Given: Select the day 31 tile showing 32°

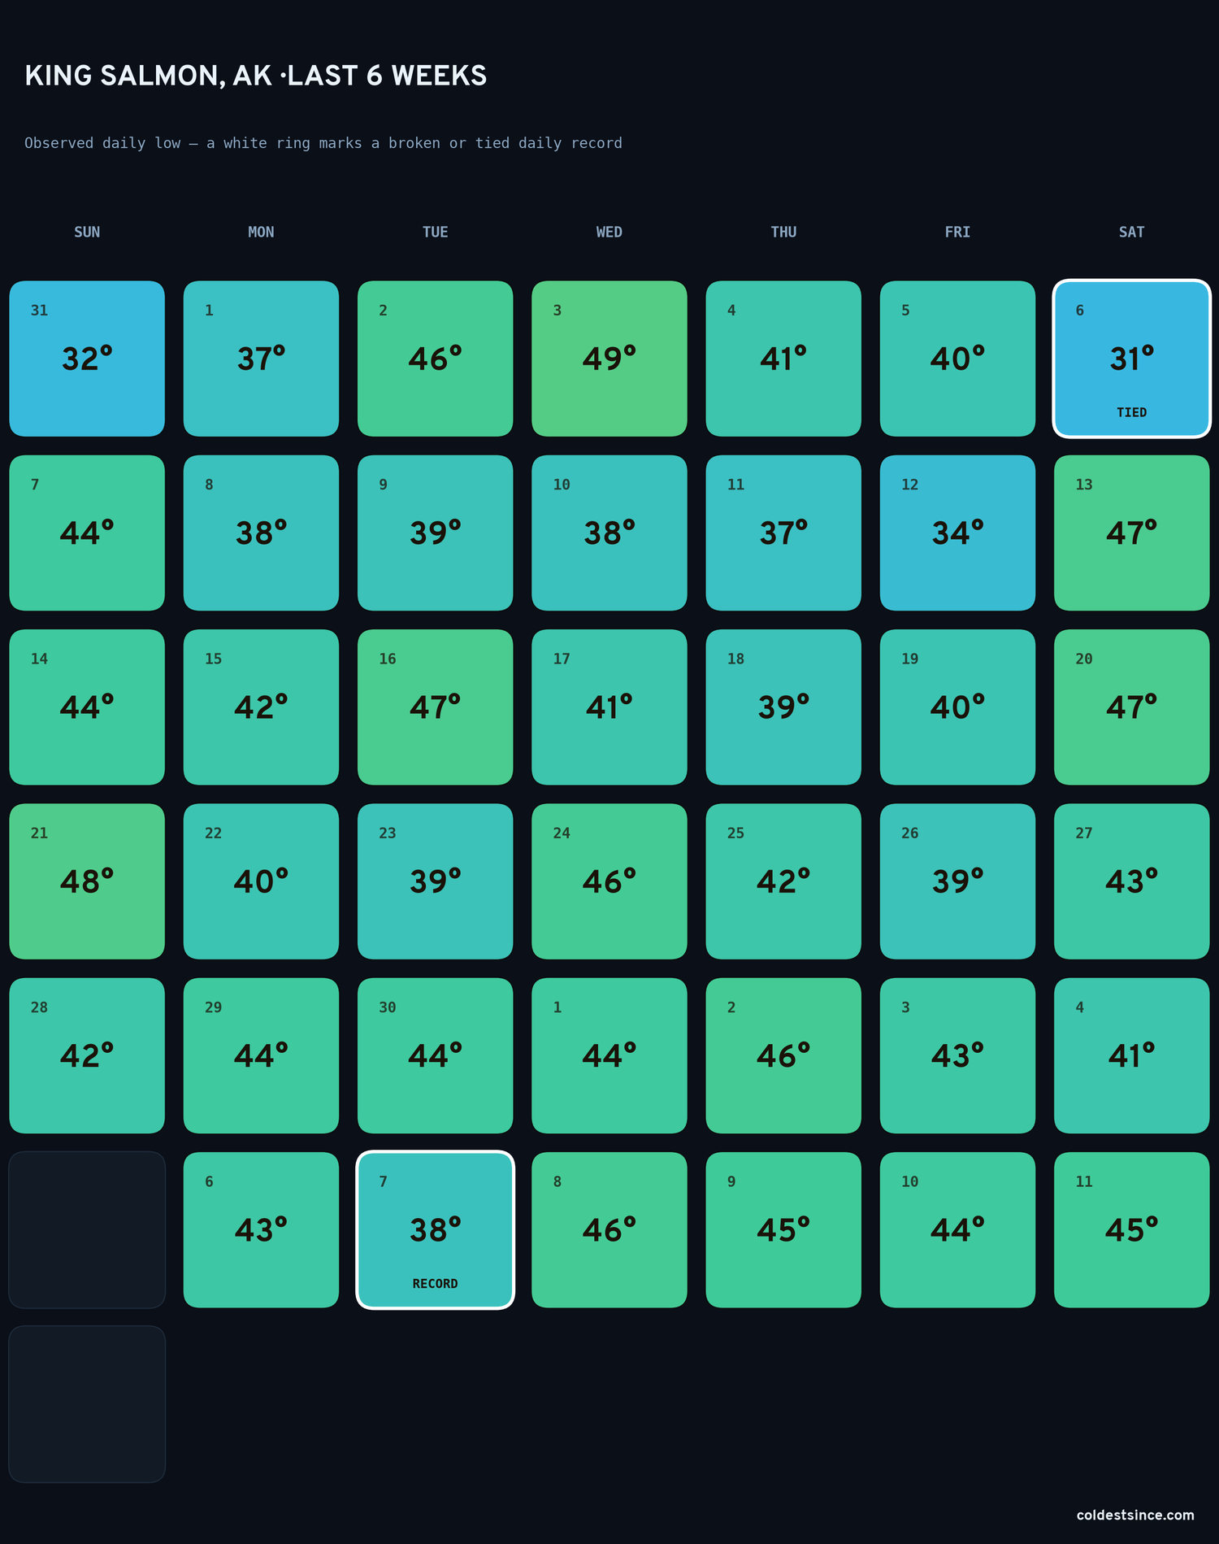Looking at the screenshot, I should tap(87, 359).
